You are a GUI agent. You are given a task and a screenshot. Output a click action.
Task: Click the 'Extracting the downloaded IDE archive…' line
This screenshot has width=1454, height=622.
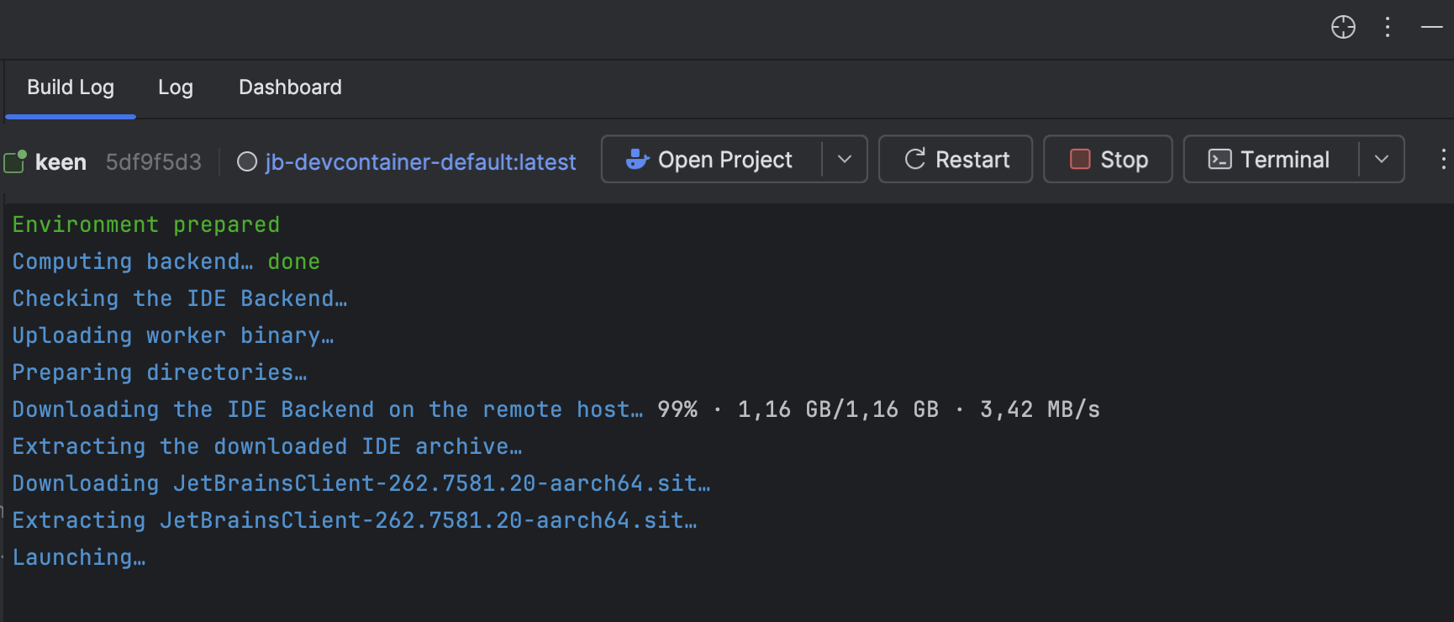[x=267, y=446]
